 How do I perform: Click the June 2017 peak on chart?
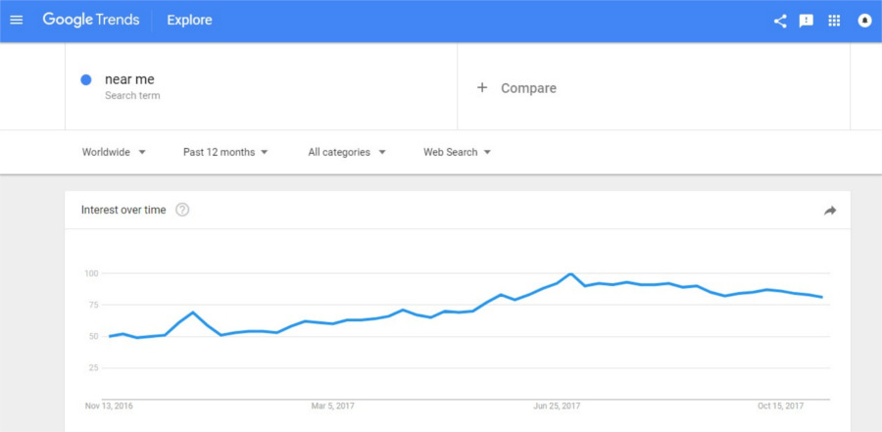pos(570,274)
